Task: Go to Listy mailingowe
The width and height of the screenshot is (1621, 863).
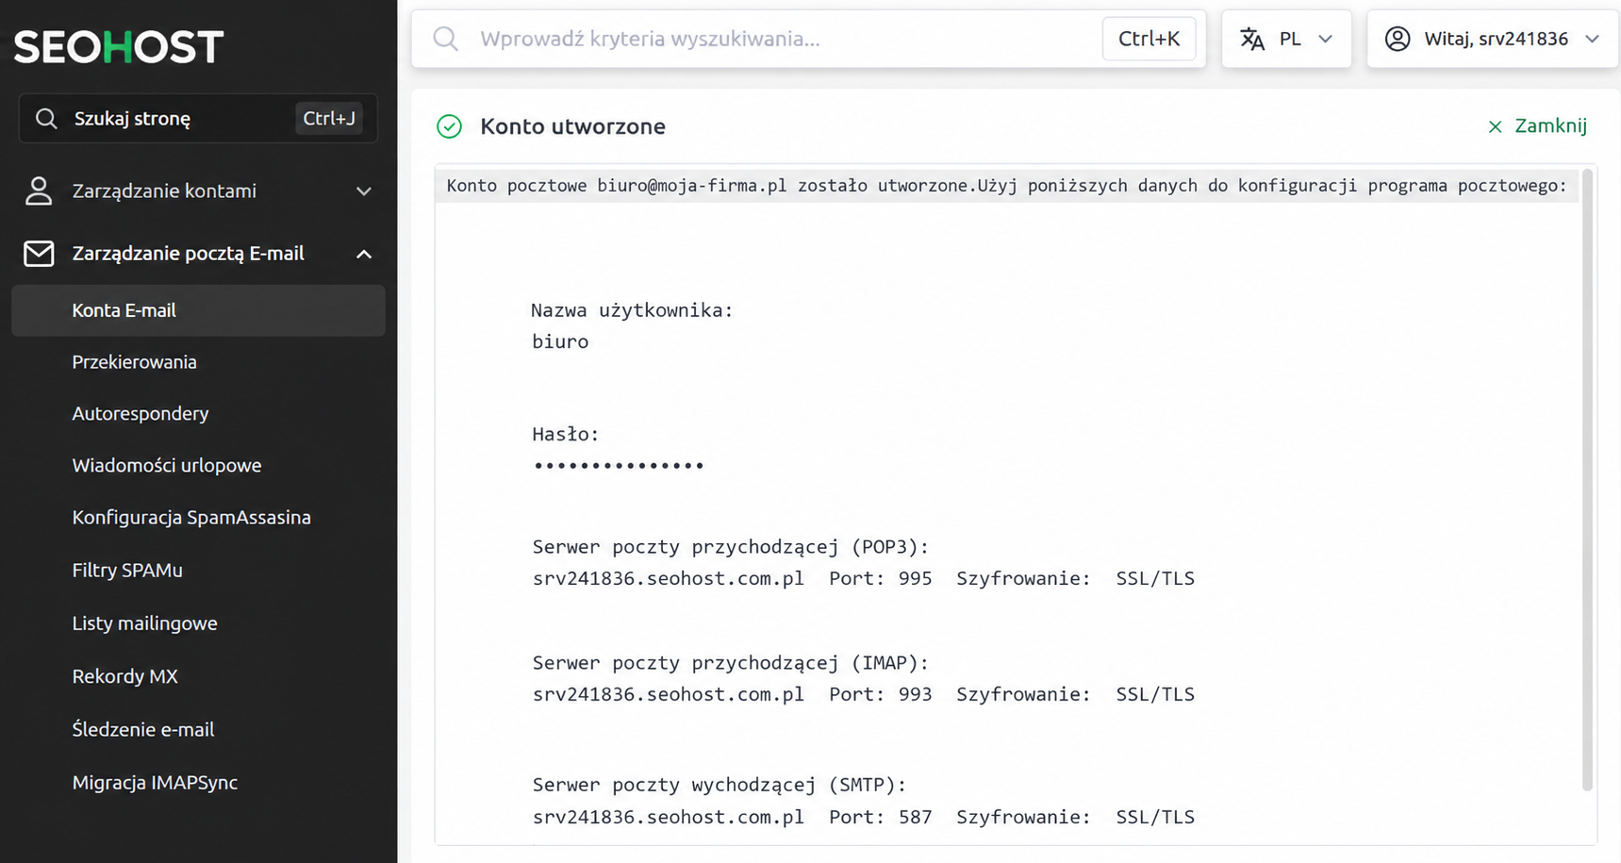Action: pos(144,623)
